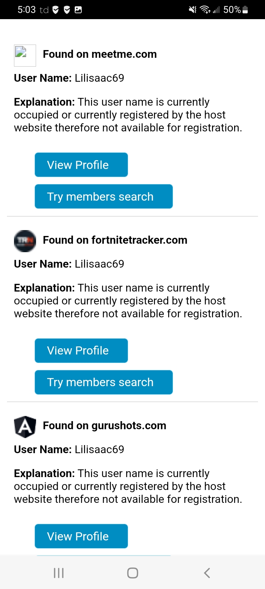This screenshot has width=265, height=589.
Task: Click the meetme.com broken image thumbnail
Action: [x=25, y=55]
